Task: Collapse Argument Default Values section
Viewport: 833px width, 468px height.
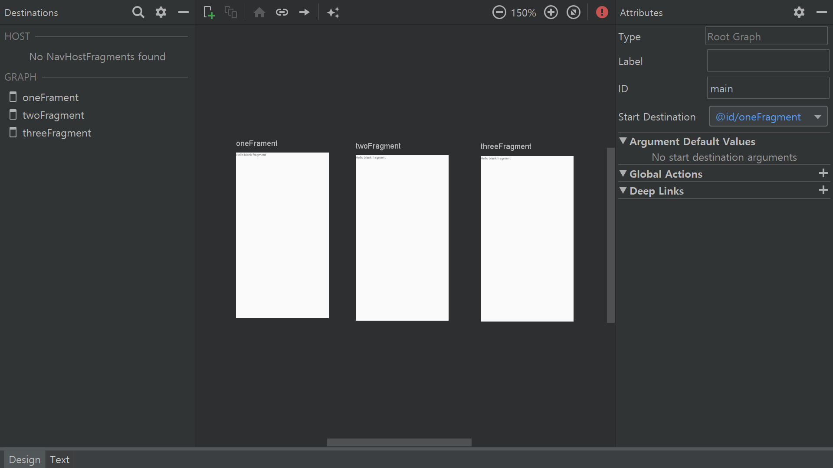Action: click(x=623, y=141)
